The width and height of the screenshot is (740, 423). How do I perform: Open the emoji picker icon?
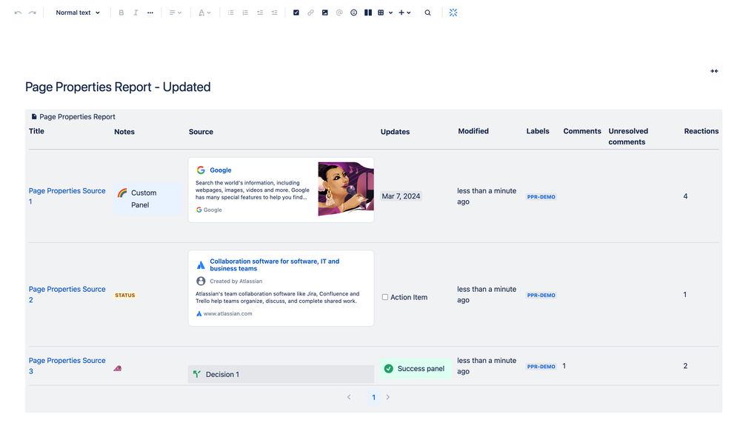pyautogui.click(x=353, y=13)
